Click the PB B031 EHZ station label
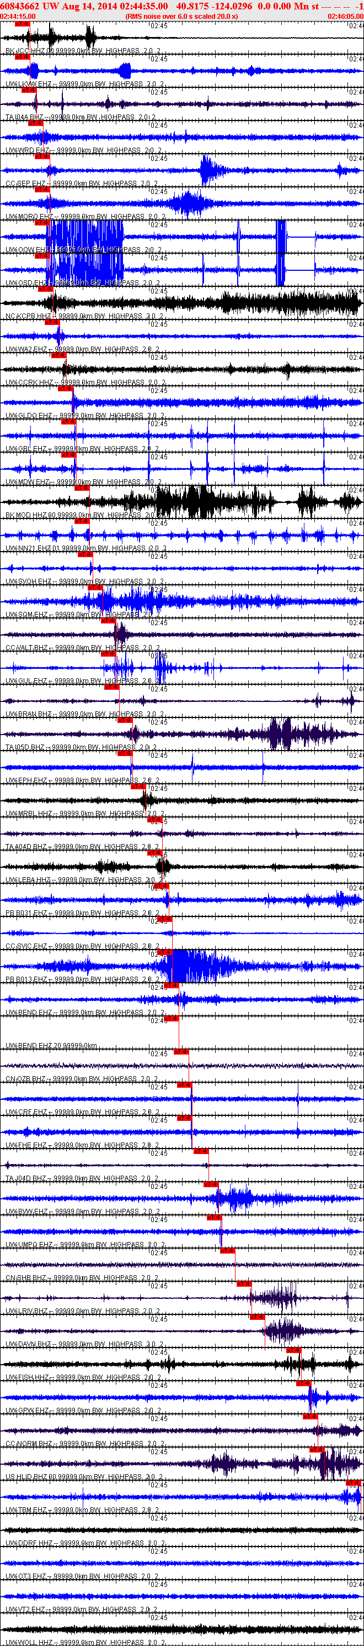The width and height of the screenshot is (364, 1646). (x=82, y=914)
